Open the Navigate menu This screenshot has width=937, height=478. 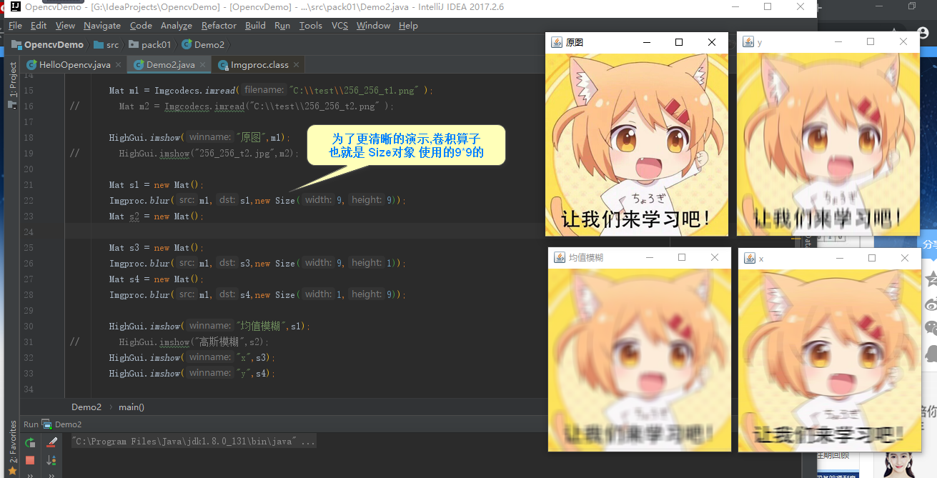(102, 25)
